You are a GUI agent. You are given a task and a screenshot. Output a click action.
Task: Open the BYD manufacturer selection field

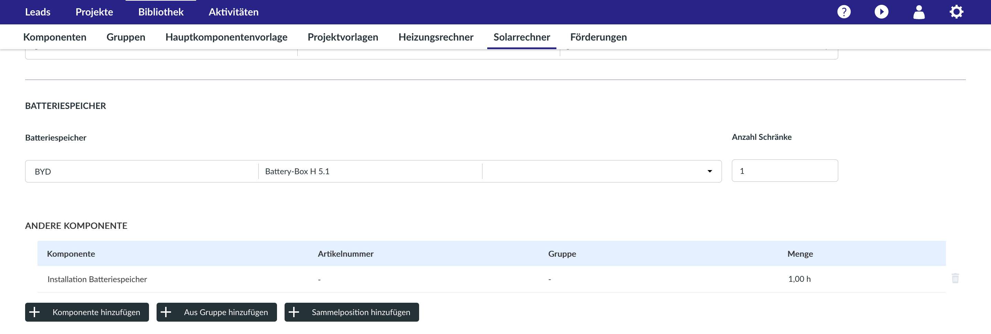click(141, 171)
